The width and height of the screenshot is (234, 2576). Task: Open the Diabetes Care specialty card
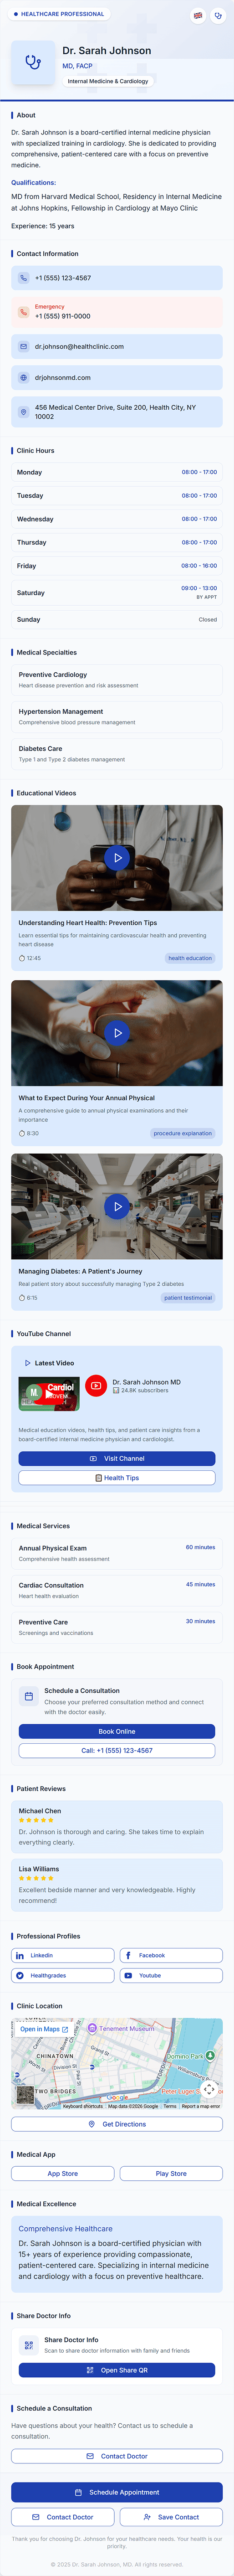coord(117,753)
